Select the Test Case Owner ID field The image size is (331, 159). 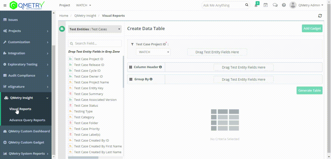pos(88,76)
